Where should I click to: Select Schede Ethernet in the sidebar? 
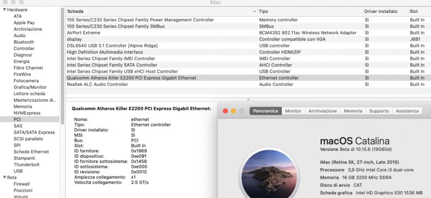coord(31,152)
